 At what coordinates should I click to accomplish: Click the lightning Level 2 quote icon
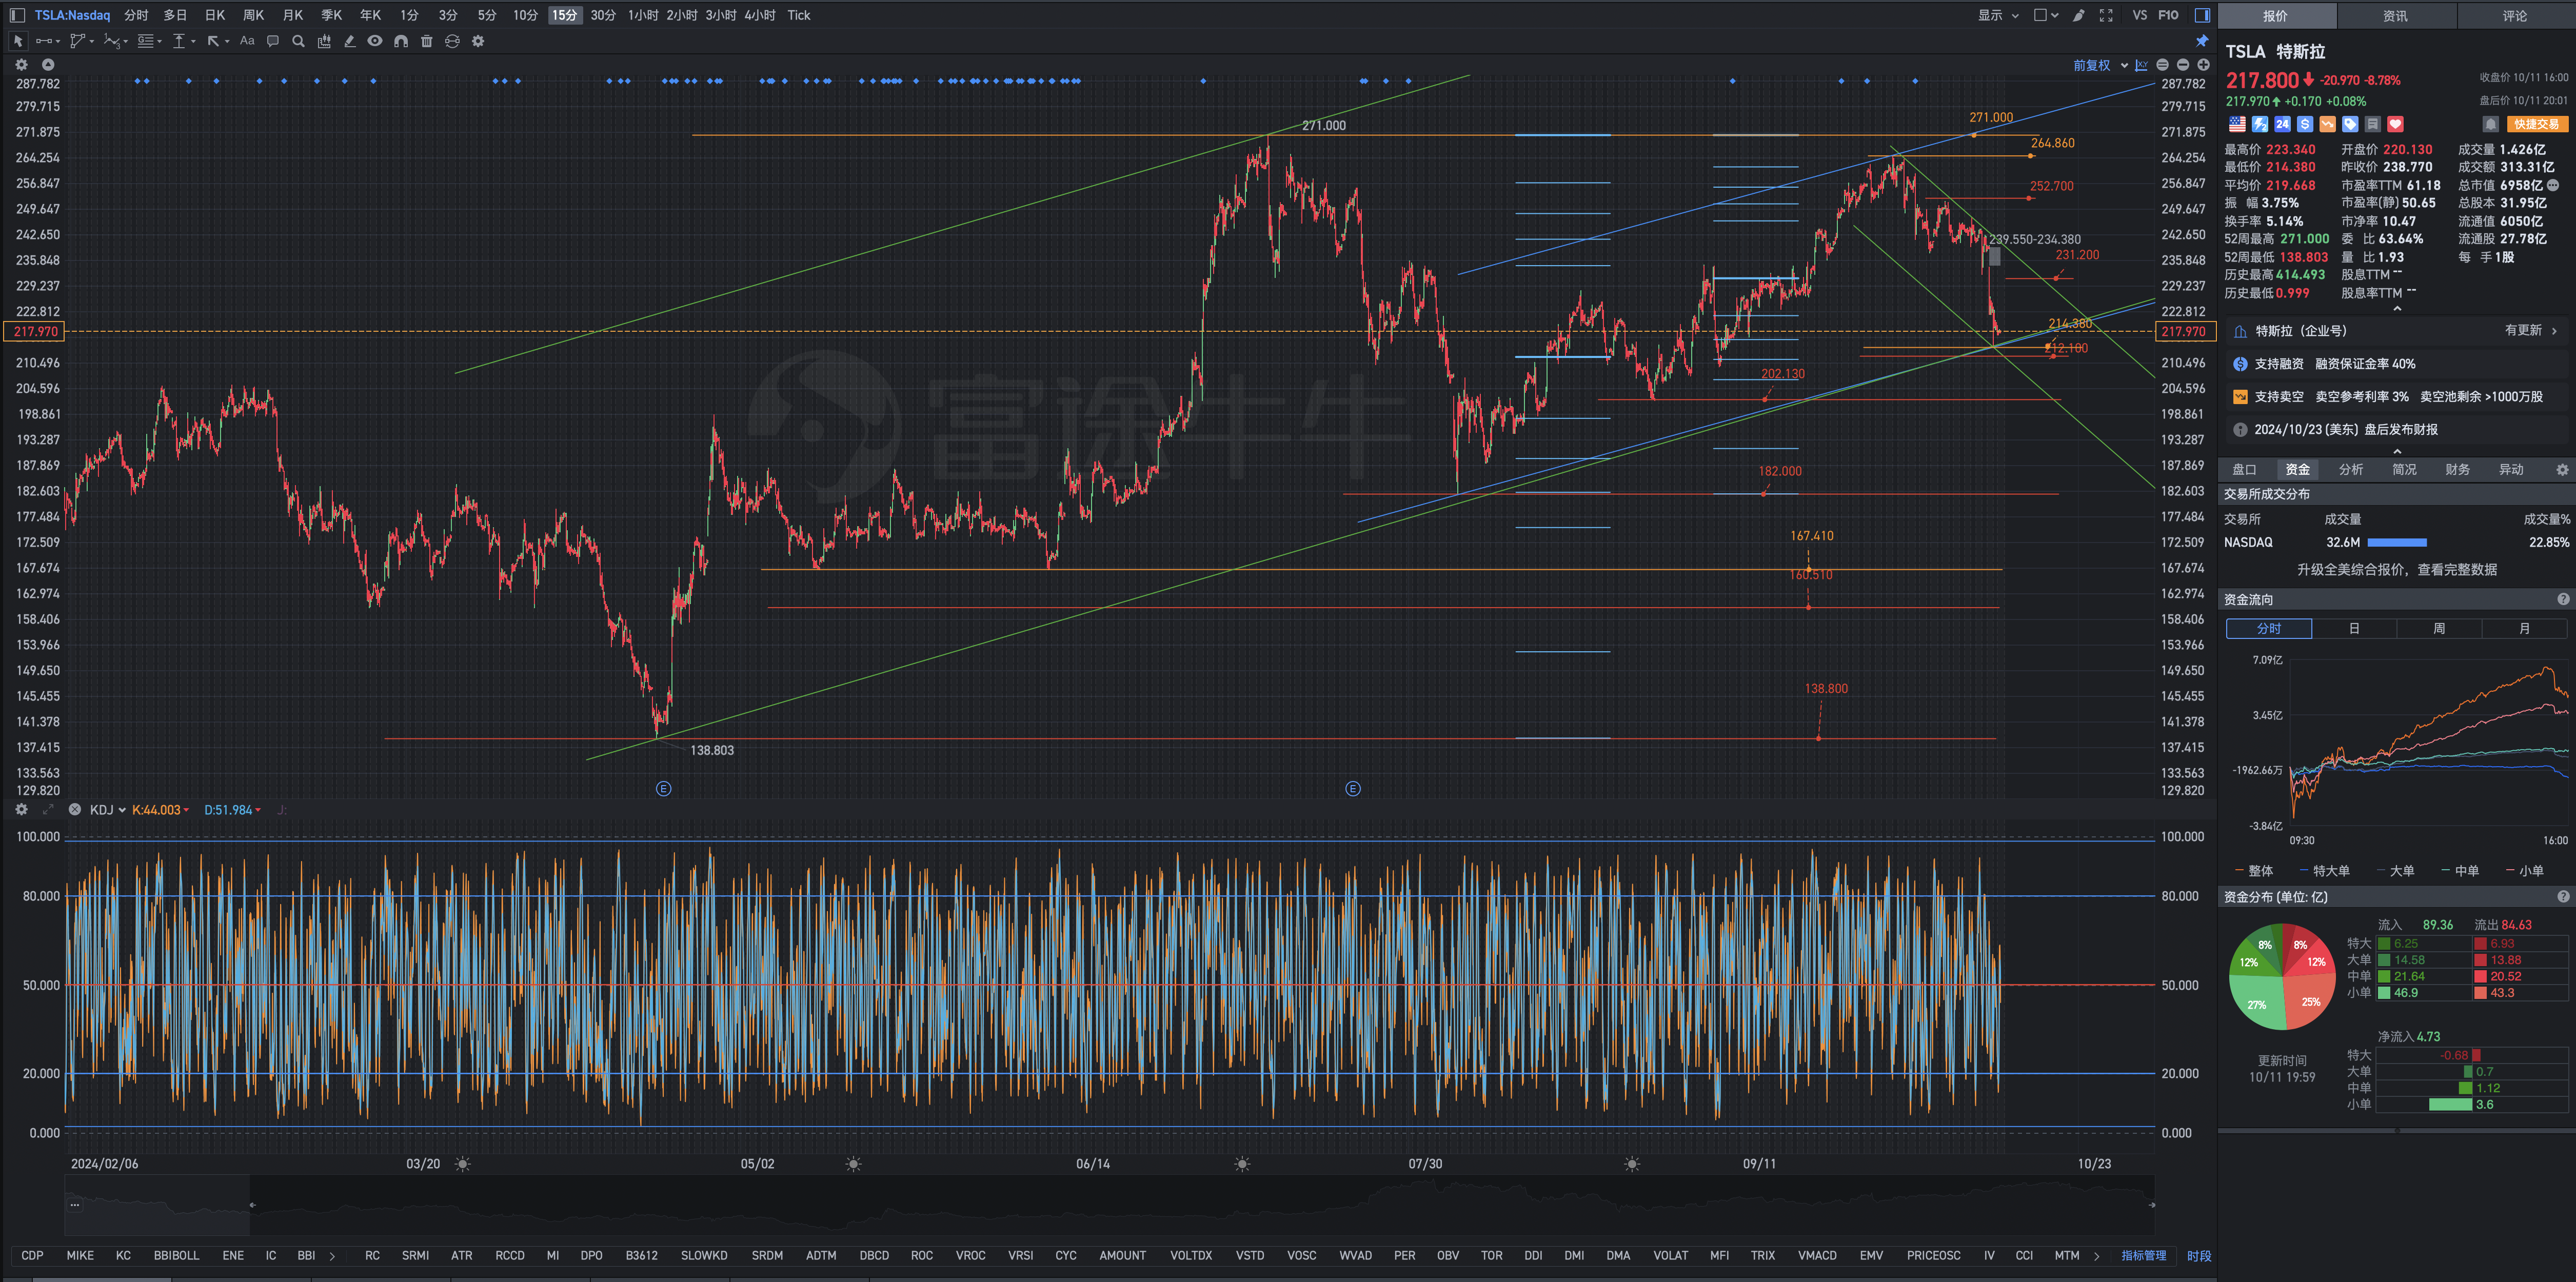(x=2260, y=124)
